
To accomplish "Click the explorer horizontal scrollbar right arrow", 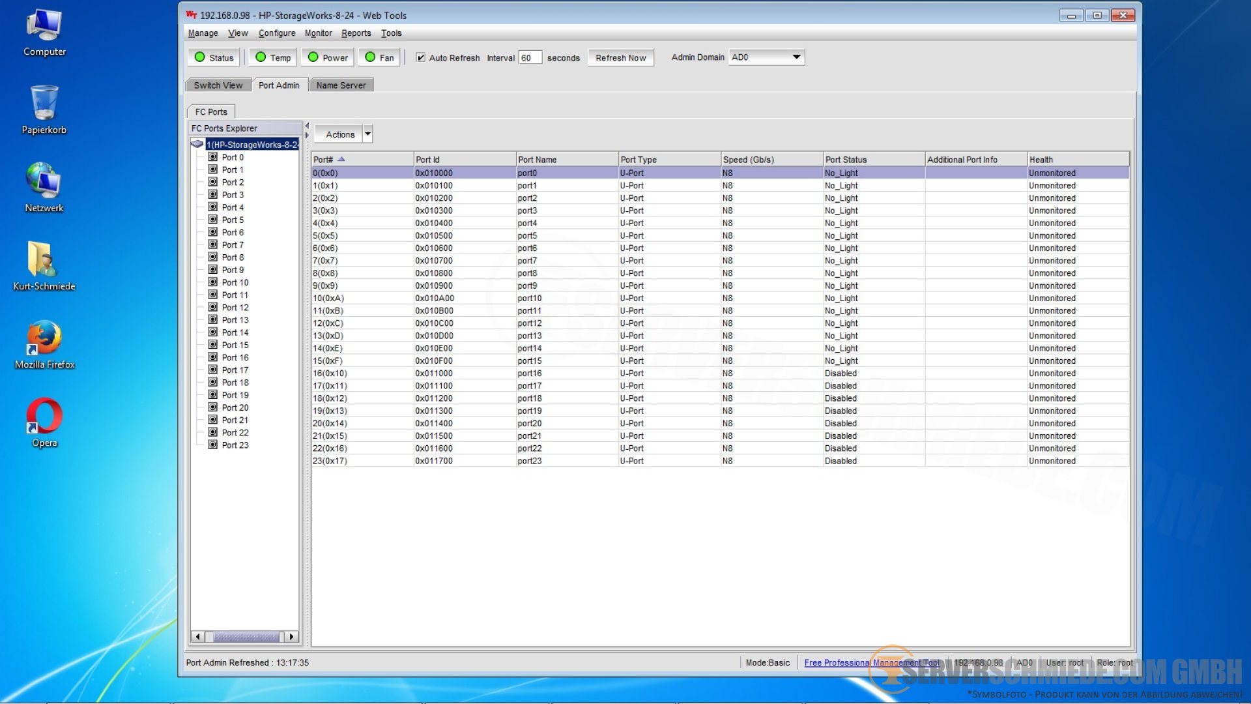I will click(291, 637).
